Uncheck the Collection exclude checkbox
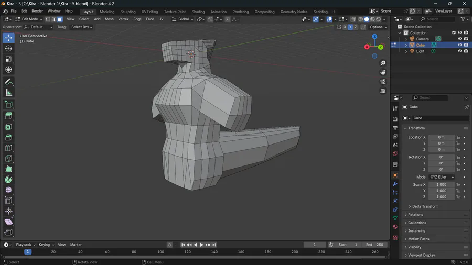 (454, 32)
